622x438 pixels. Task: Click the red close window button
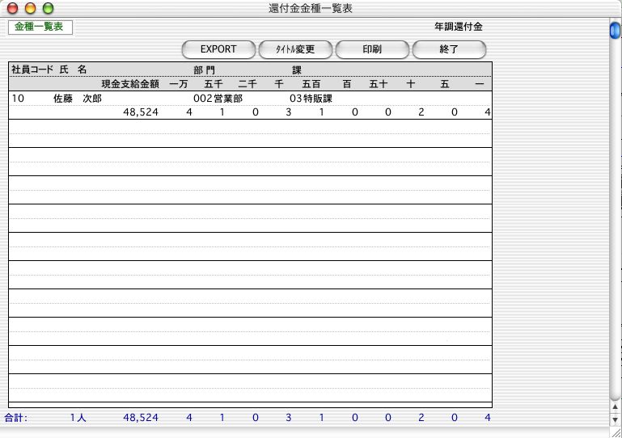pos(14,8)
